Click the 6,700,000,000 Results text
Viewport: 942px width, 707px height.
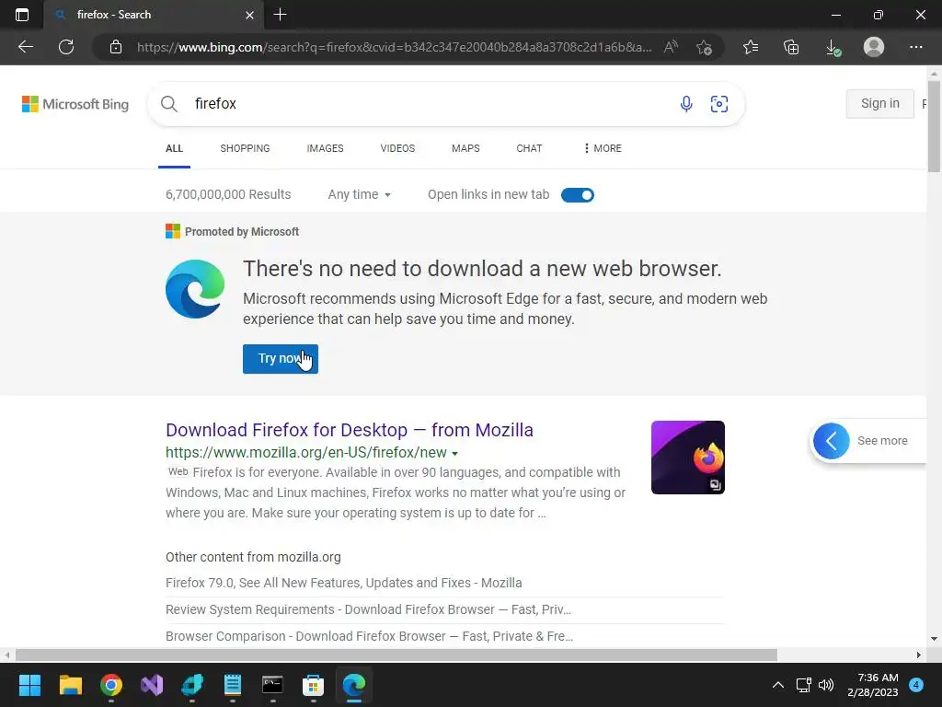click(x=228, y=195)
